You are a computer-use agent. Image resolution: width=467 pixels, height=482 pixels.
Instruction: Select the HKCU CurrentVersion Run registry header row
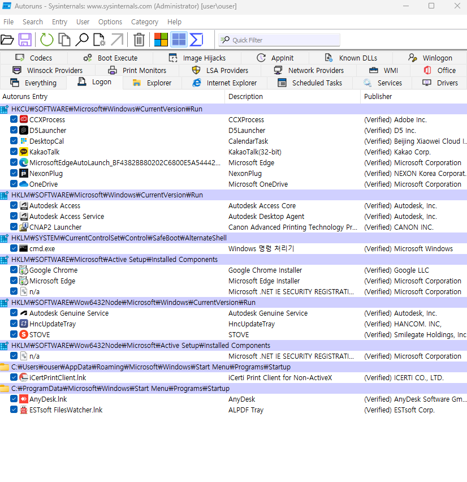[233, 109]
